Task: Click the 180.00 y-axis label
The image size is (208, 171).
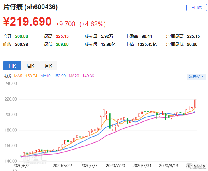Action: [x=11, y=130]
